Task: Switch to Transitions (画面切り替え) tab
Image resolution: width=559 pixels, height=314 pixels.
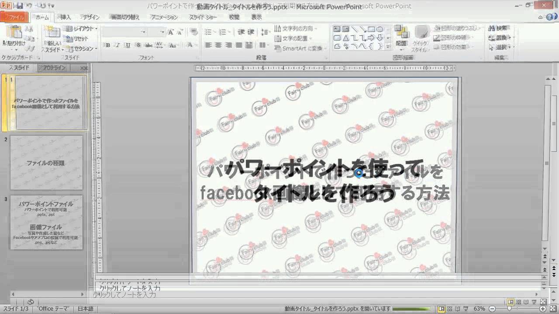Action: (125, 17)
